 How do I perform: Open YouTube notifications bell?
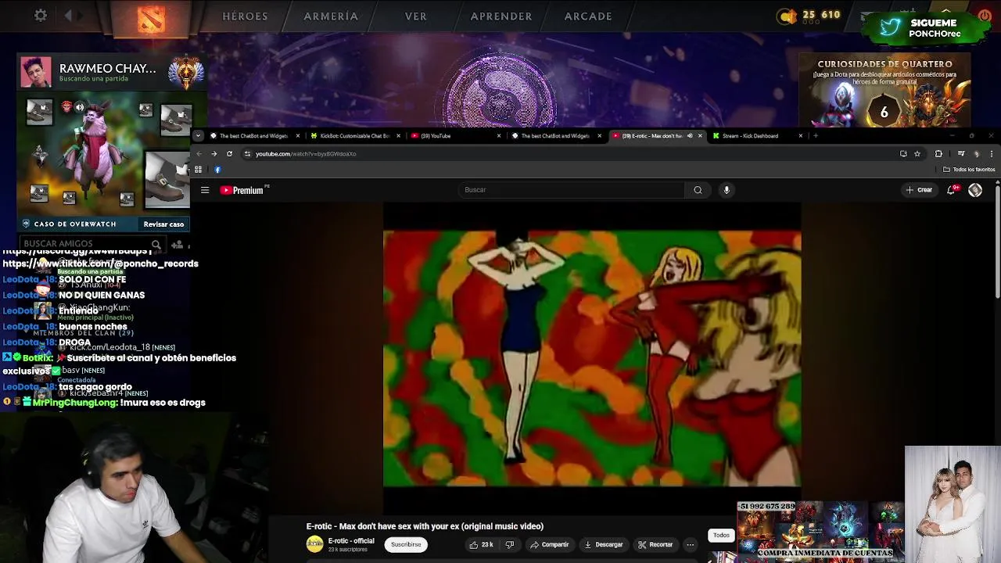tap(952, 190)
